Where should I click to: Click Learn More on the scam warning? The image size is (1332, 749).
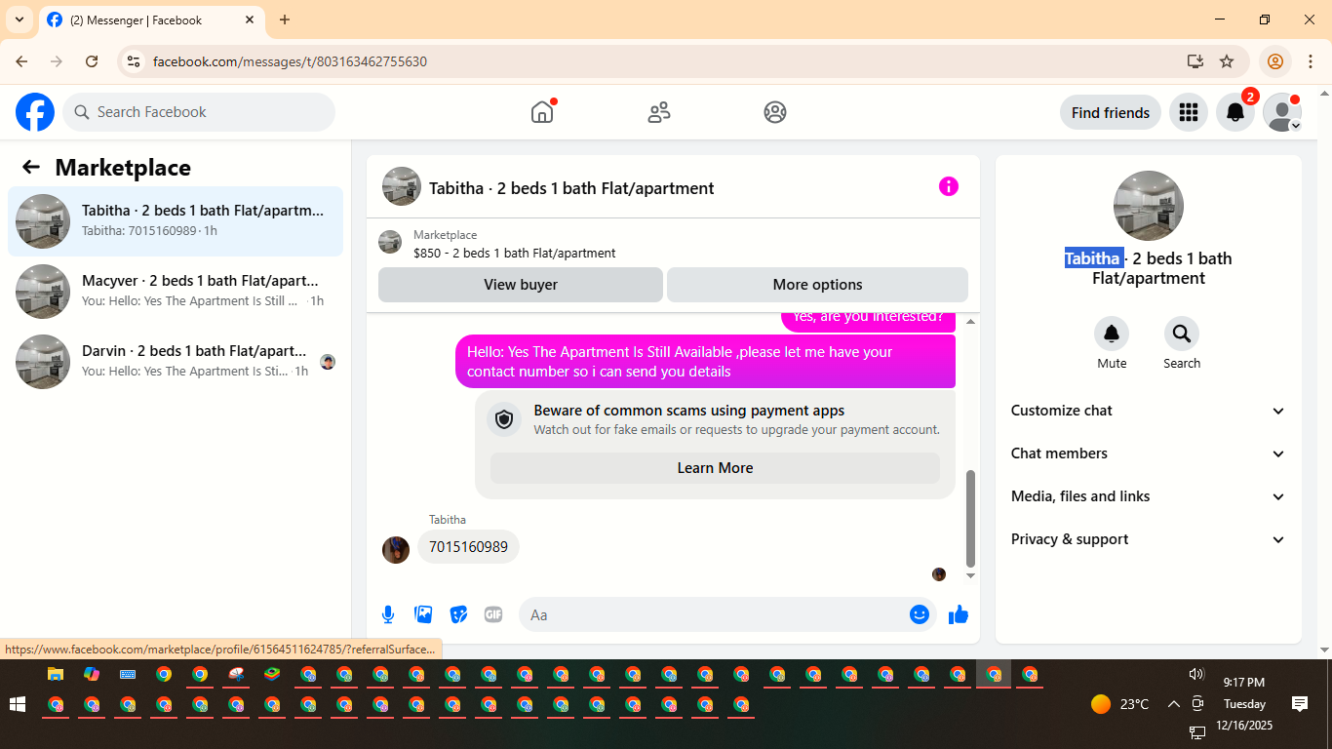click(715, 468)
